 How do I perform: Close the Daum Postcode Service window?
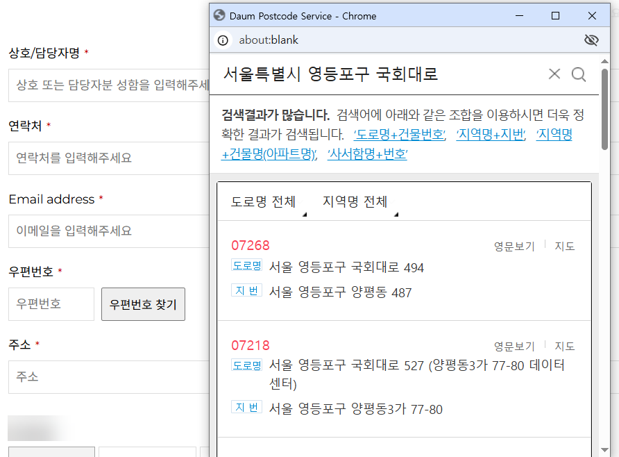pos(592,16)
